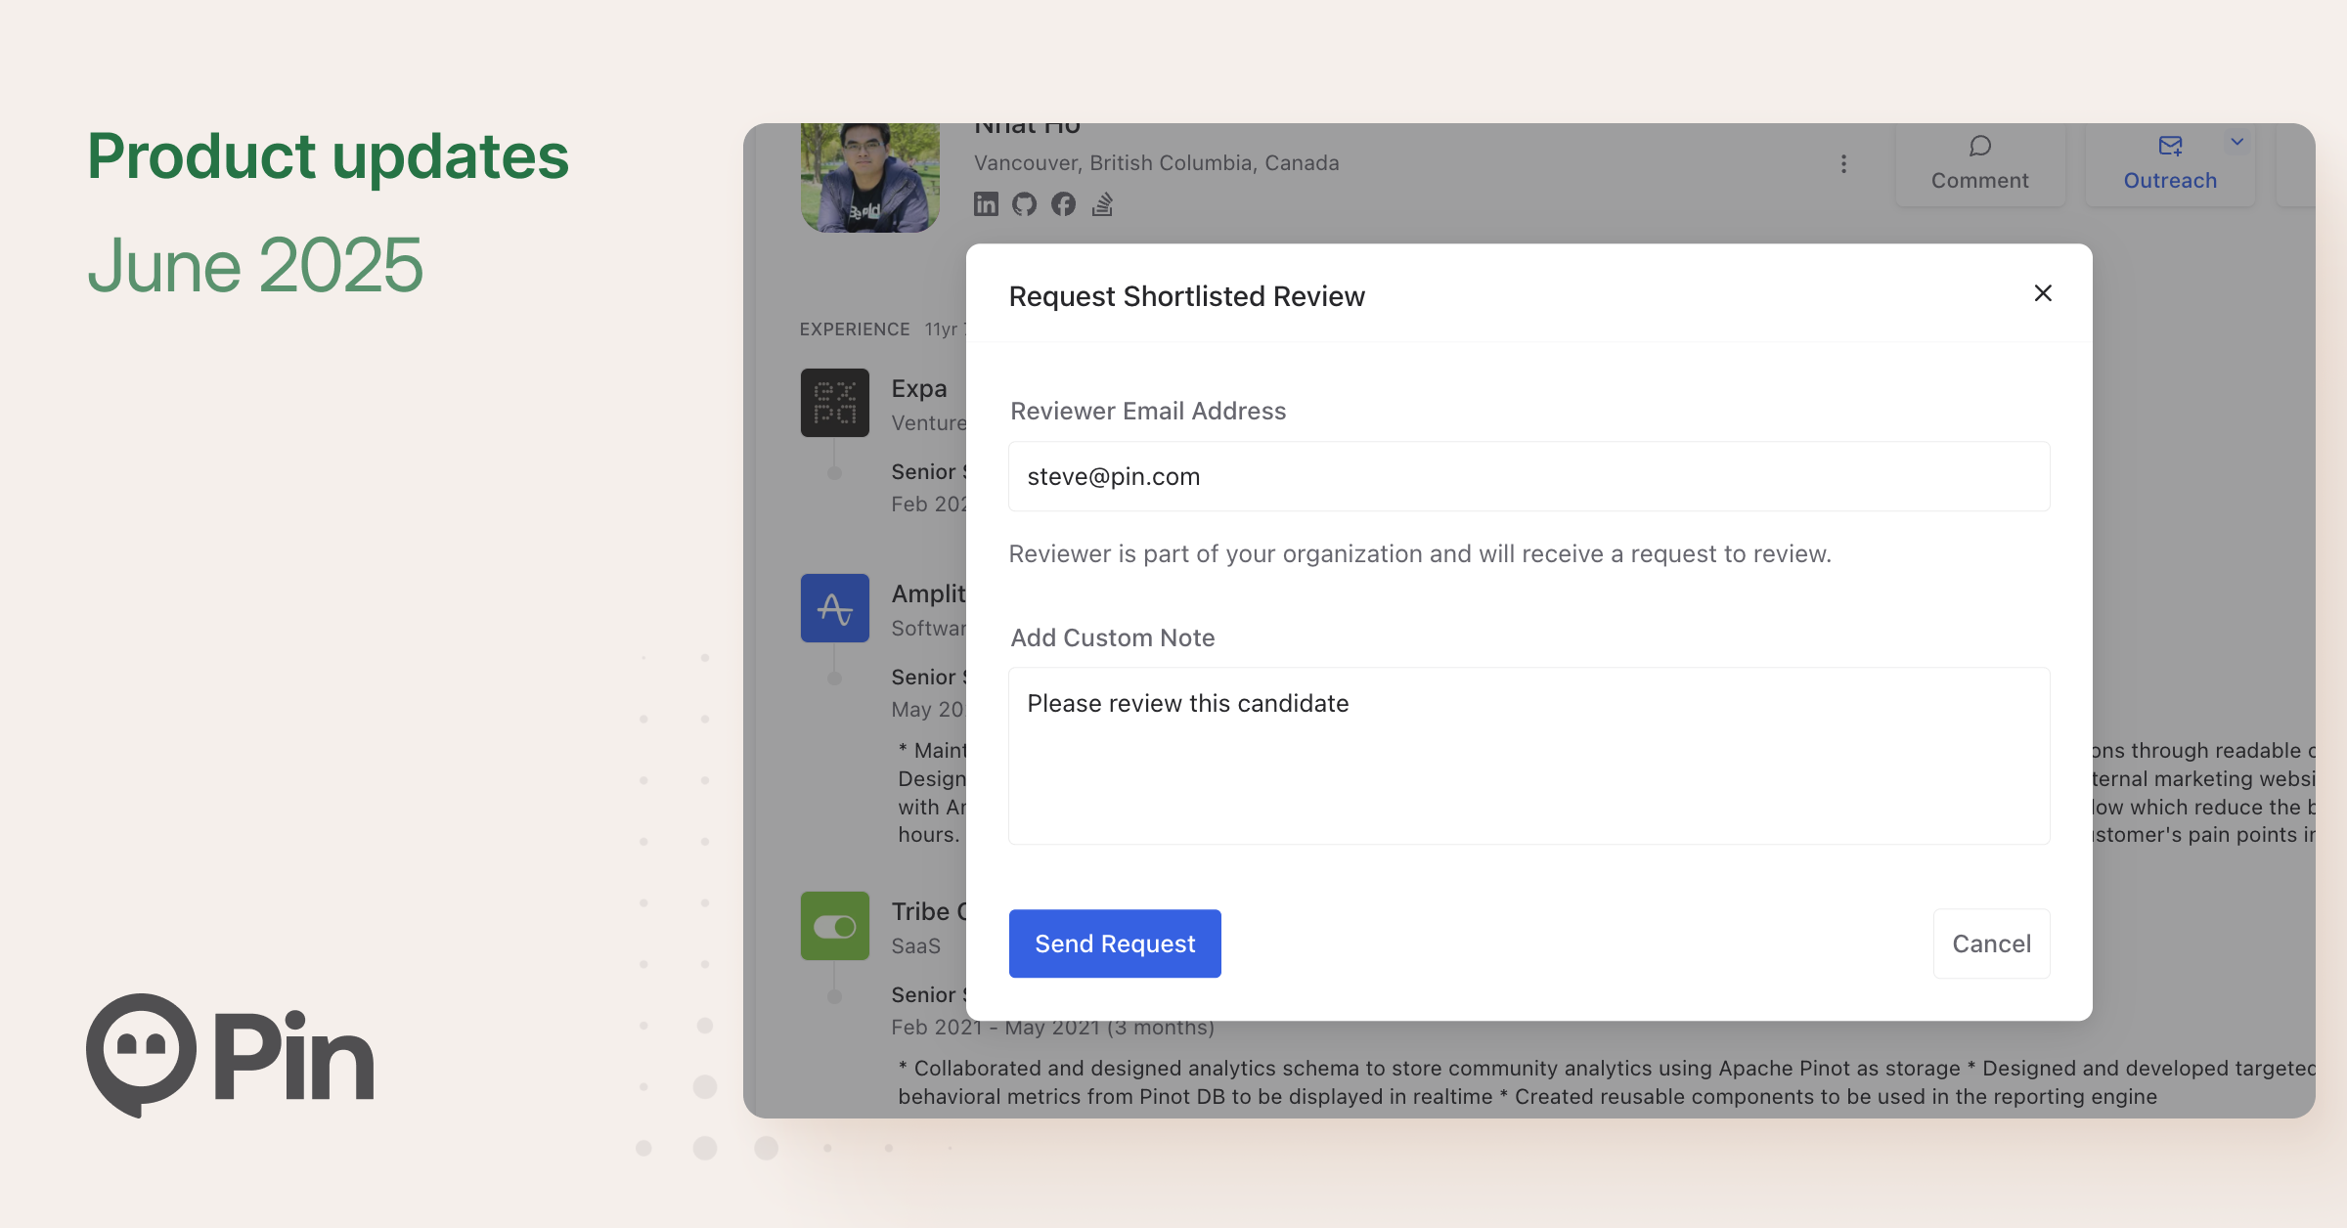The height and width of the screenshot is (1228, 2347).
Task: Close the Request Shortlisted Review dialog
Action: tap(2043, 293)
